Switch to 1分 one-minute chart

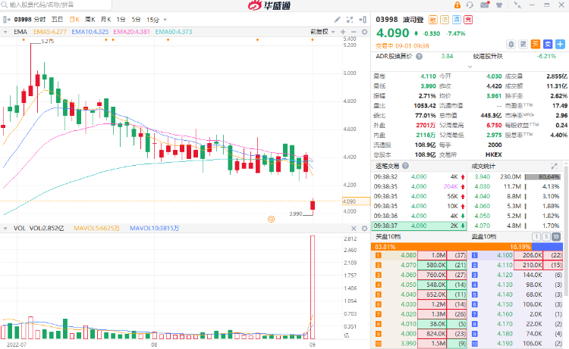[x=121, y=20]
